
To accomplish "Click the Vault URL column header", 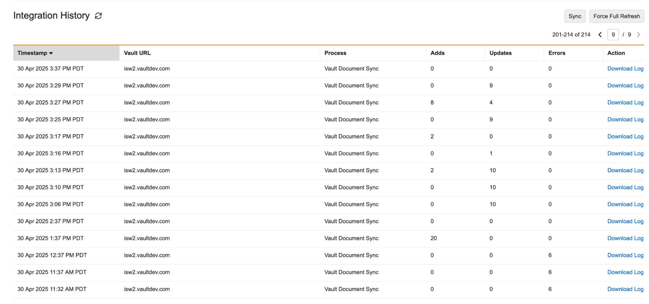I will point(137,53).
